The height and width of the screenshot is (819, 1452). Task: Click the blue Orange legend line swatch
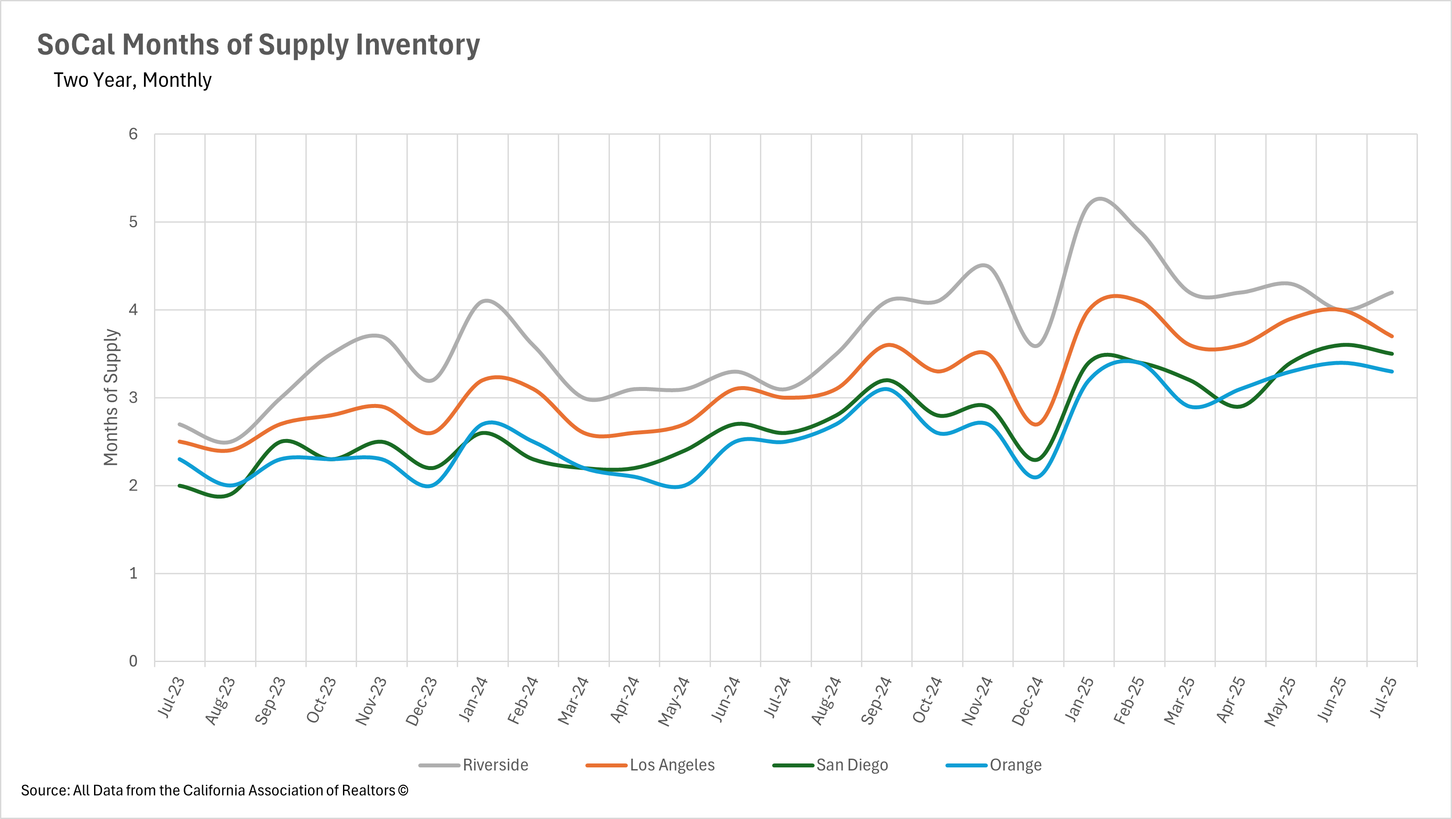966,765
